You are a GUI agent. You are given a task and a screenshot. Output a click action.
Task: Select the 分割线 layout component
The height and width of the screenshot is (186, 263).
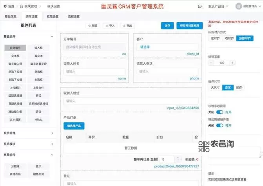(x=15, y=166)
